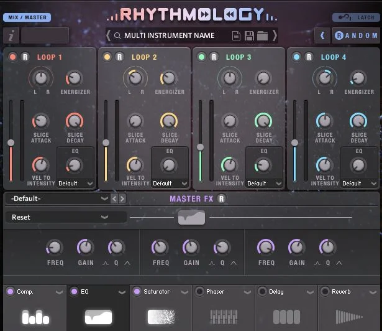Screen dimensions: 382x331
Task: Expand the Comp. effect chevron menu
Action: click(x=59, y=292)
